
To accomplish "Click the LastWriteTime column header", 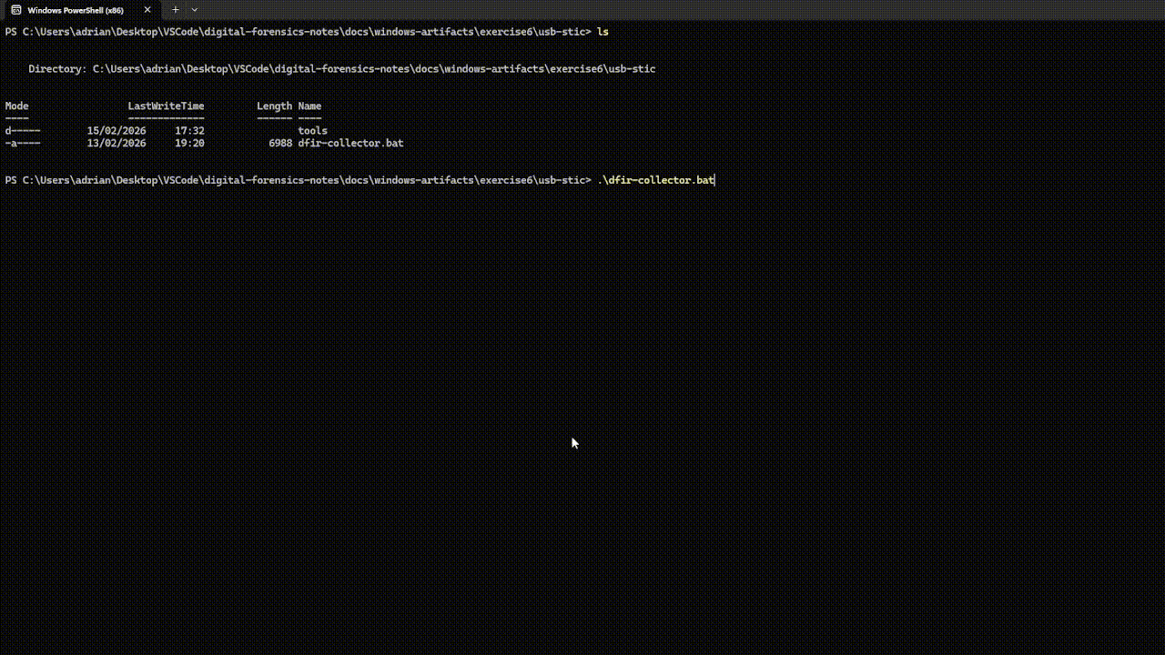I will (166, 106).
